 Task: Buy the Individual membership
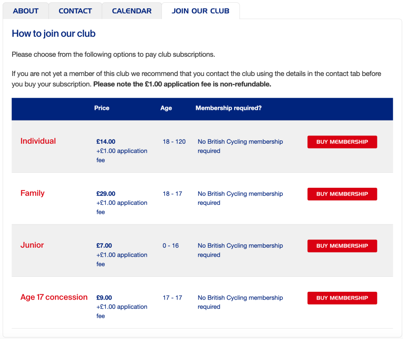pos(342,142)
